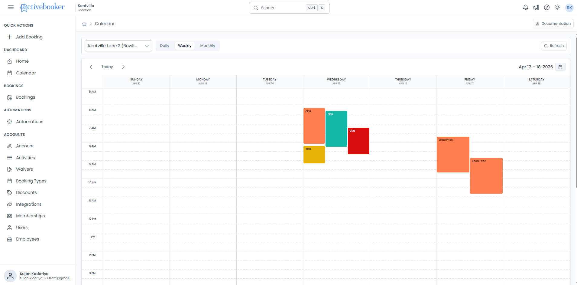Click the Waivers document icon
577x285 pixels.
pyautogui.click(x=10, y=169)
